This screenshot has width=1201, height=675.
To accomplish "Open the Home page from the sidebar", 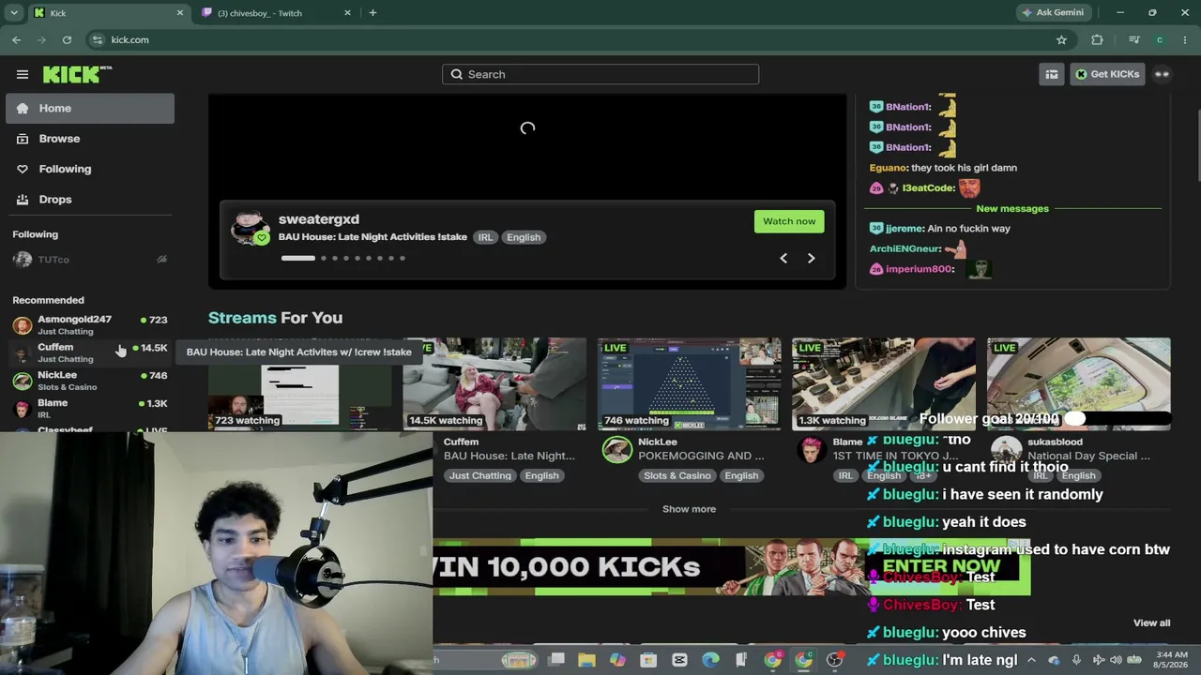I will coord(90,108).
